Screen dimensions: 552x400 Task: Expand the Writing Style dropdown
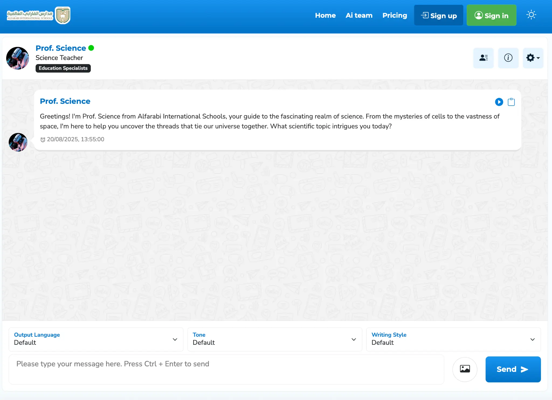[453, 339]
